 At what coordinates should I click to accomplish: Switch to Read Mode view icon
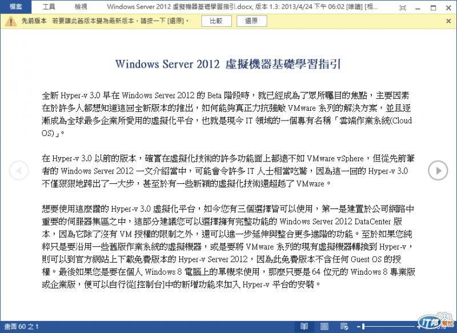[x=304, y=327]
